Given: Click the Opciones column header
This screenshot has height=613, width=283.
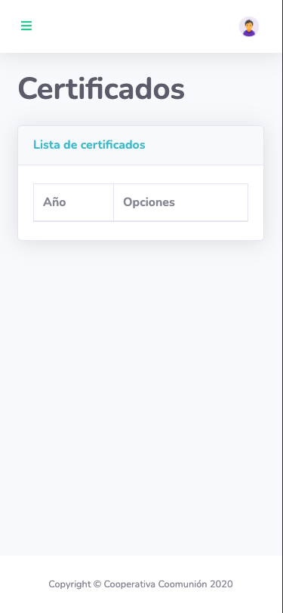Looking at the screenshot, I should (x=180, y=202).
